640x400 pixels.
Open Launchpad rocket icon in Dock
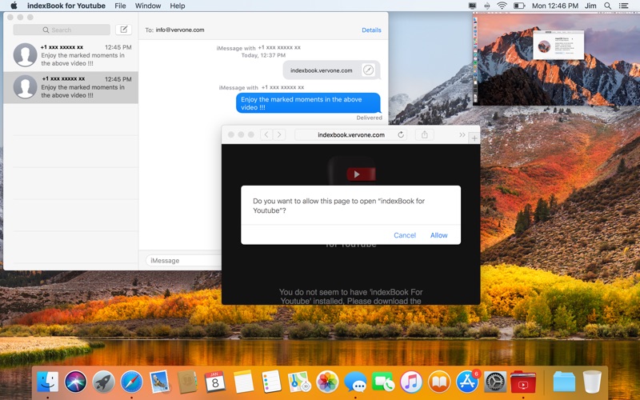pyautogui.click(x=104, y=382)
